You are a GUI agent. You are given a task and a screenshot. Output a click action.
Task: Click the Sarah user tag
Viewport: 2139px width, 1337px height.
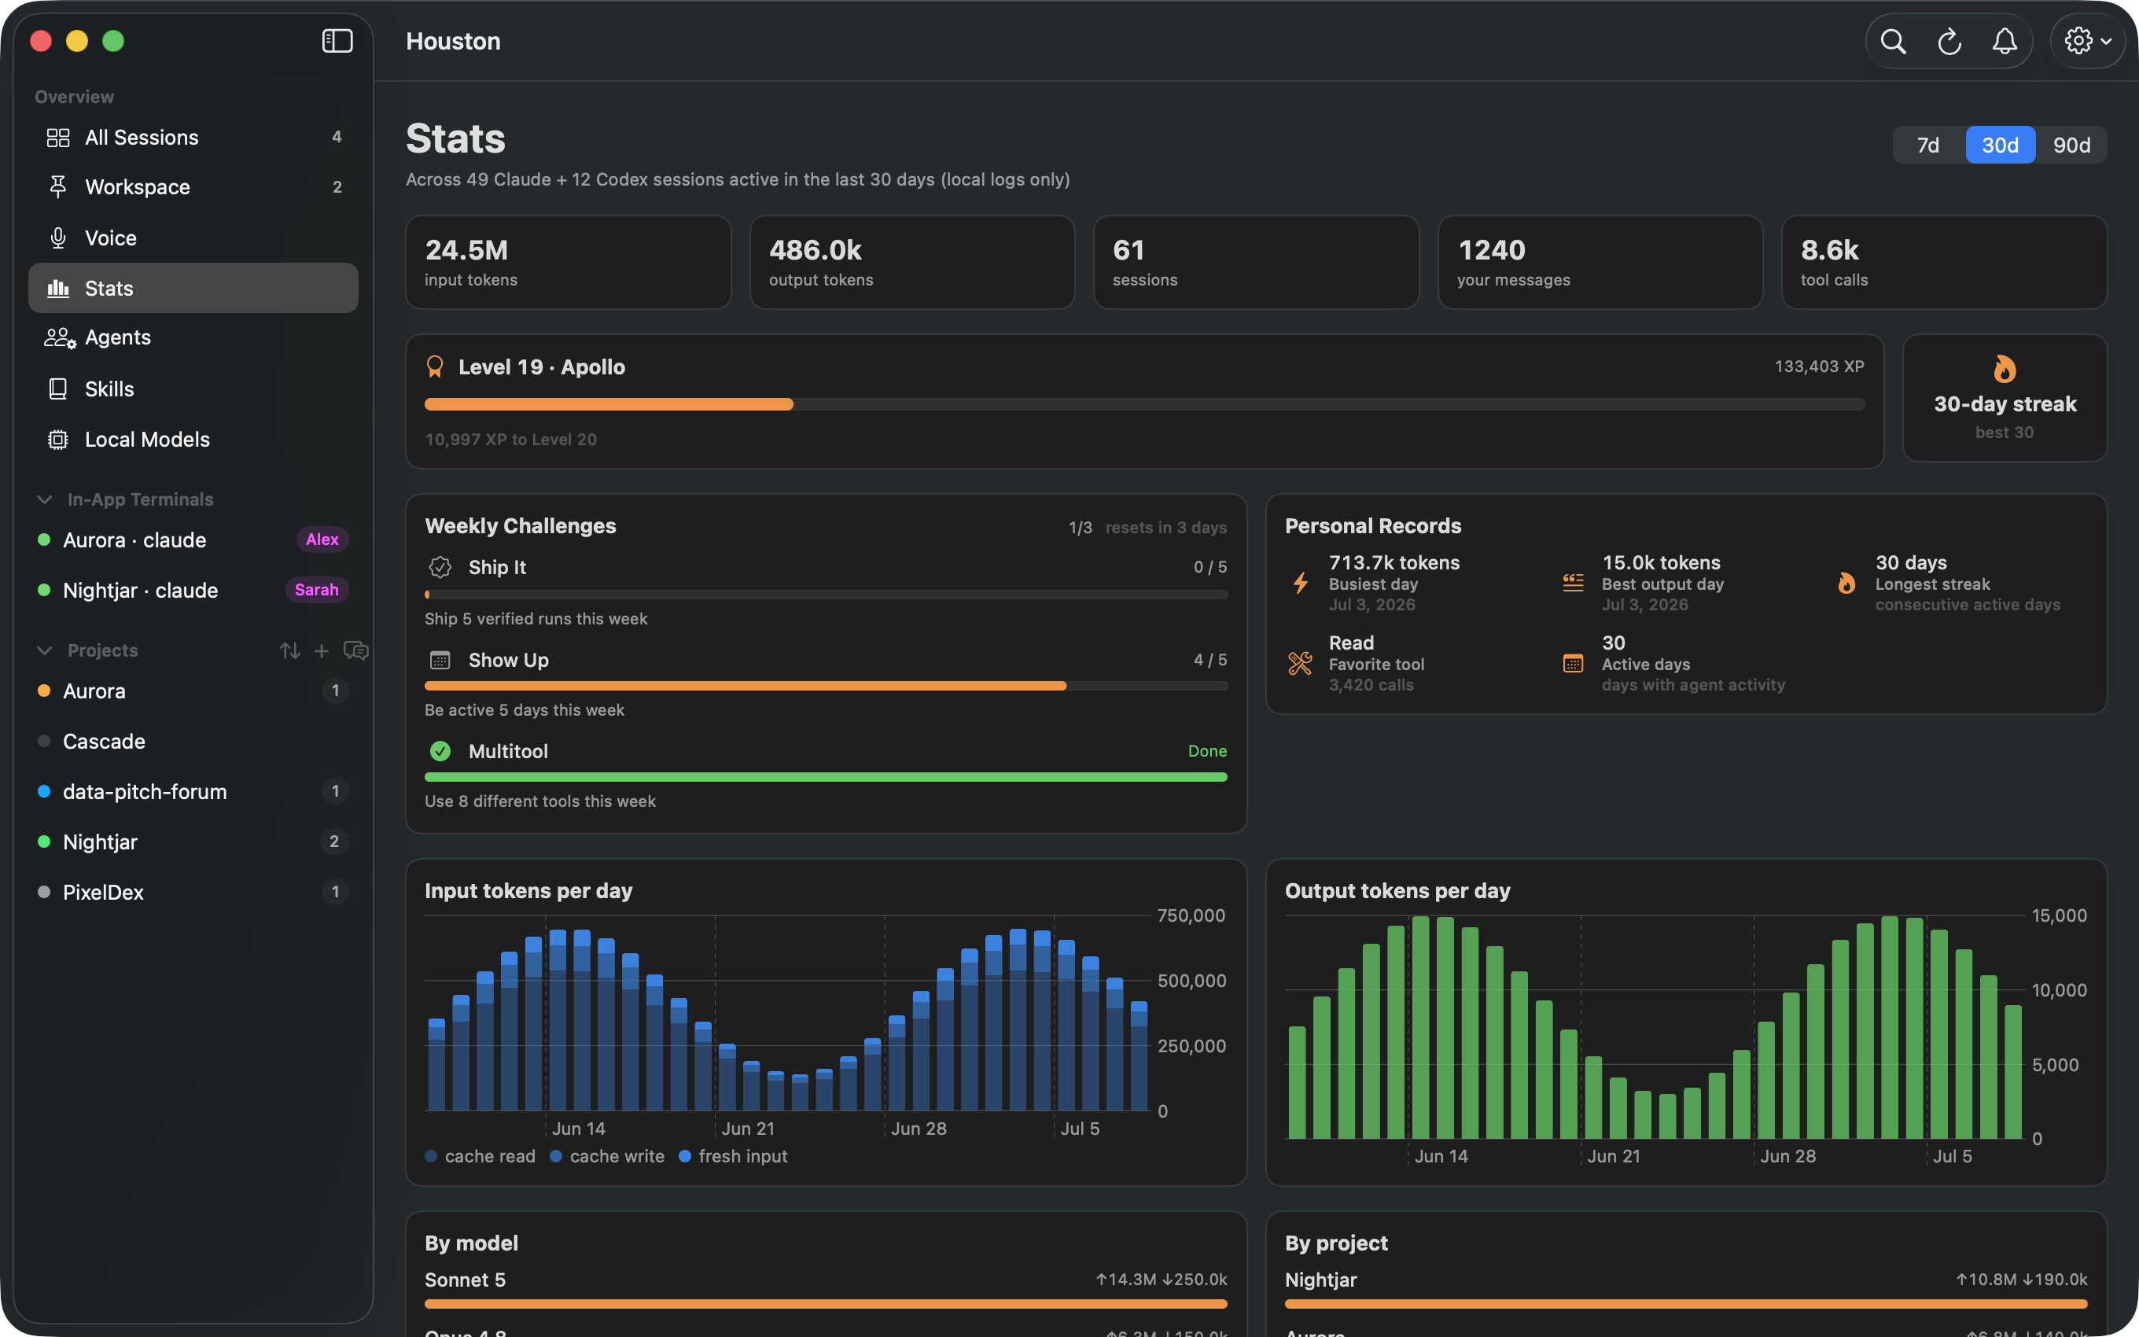click(x=316, y=590)
